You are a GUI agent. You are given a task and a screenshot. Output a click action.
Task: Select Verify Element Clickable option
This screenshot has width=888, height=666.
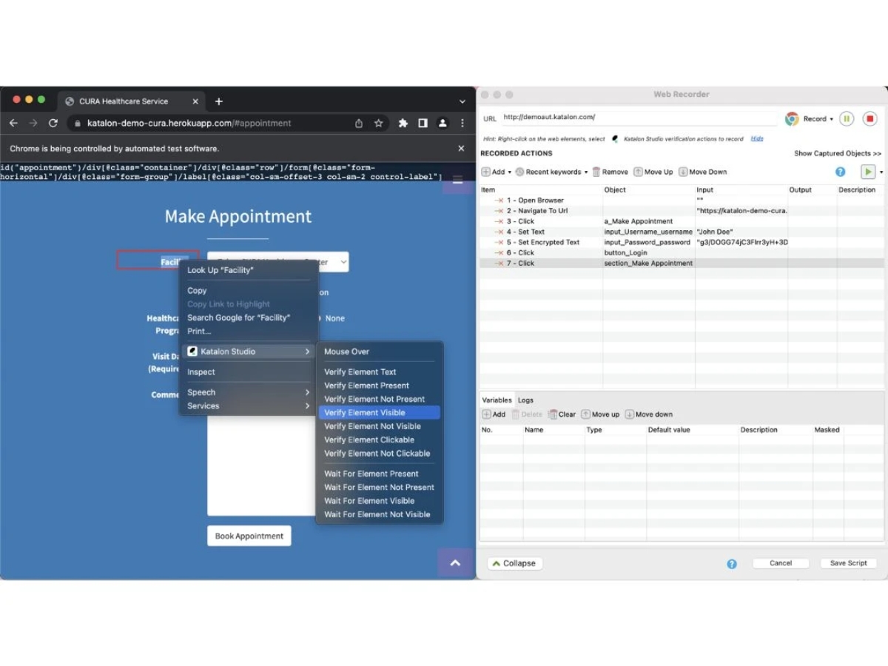pos(380,440)
